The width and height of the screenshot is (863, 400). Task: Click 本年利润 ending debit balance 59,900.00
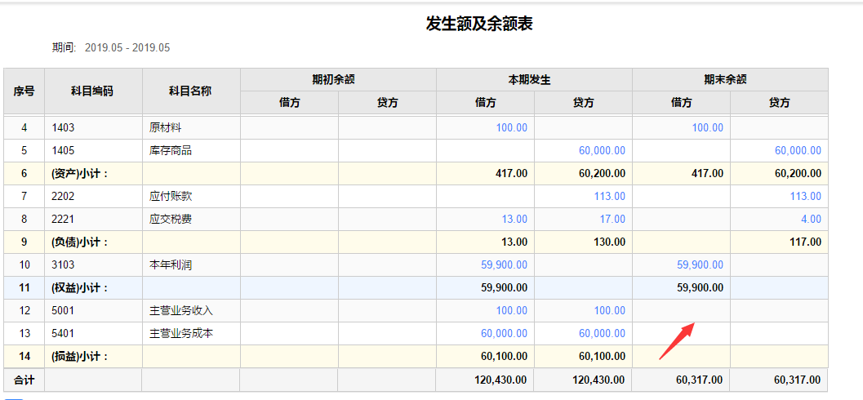(x=700, y=264)
